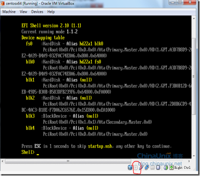Viewport: 200px width, 176px height.
Task: Click the Right Ctrl host key label
Action: click(x=182, y=167)
